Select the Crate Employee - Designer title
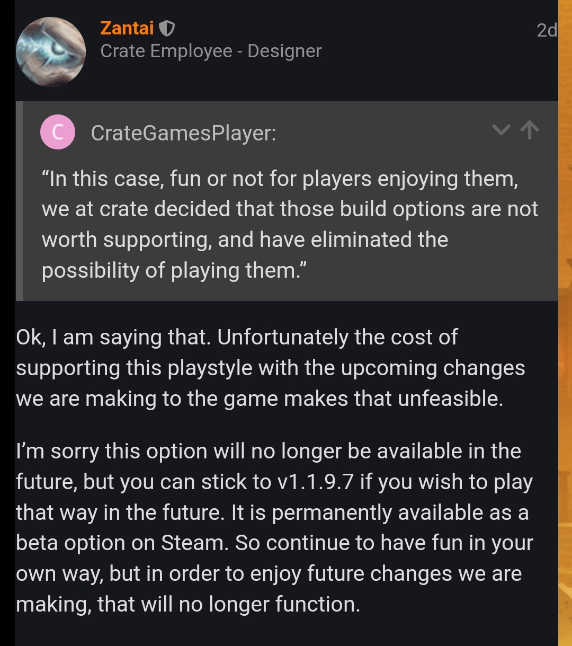Screen dimensions: 572x646 [211, 51]
